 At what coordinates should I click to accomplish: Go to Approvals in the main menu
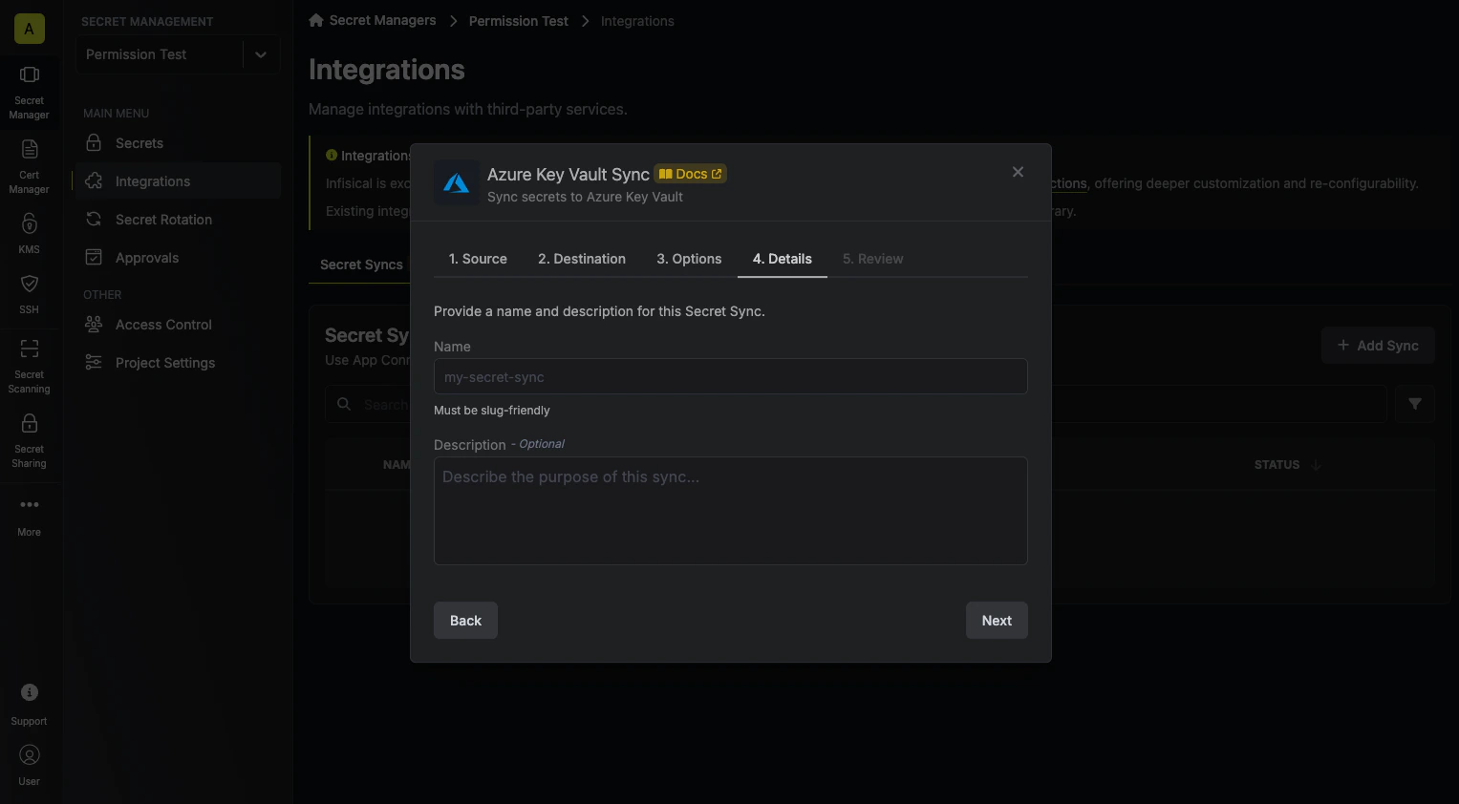point(177,258)
